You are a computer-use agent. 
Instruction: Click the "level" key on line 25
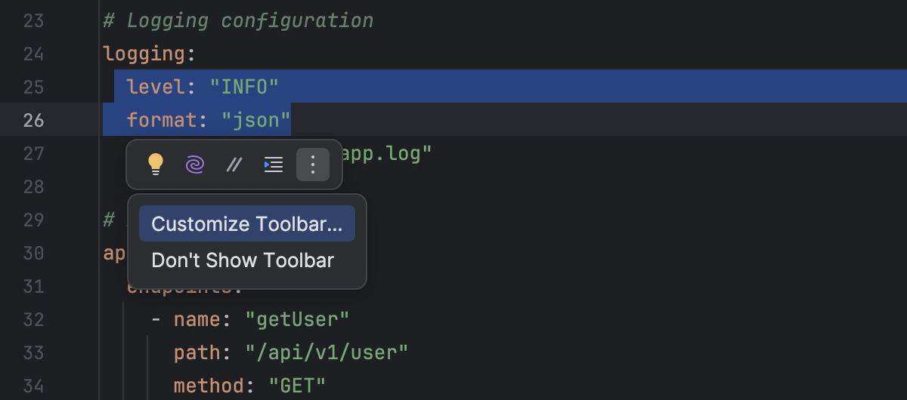156,87
